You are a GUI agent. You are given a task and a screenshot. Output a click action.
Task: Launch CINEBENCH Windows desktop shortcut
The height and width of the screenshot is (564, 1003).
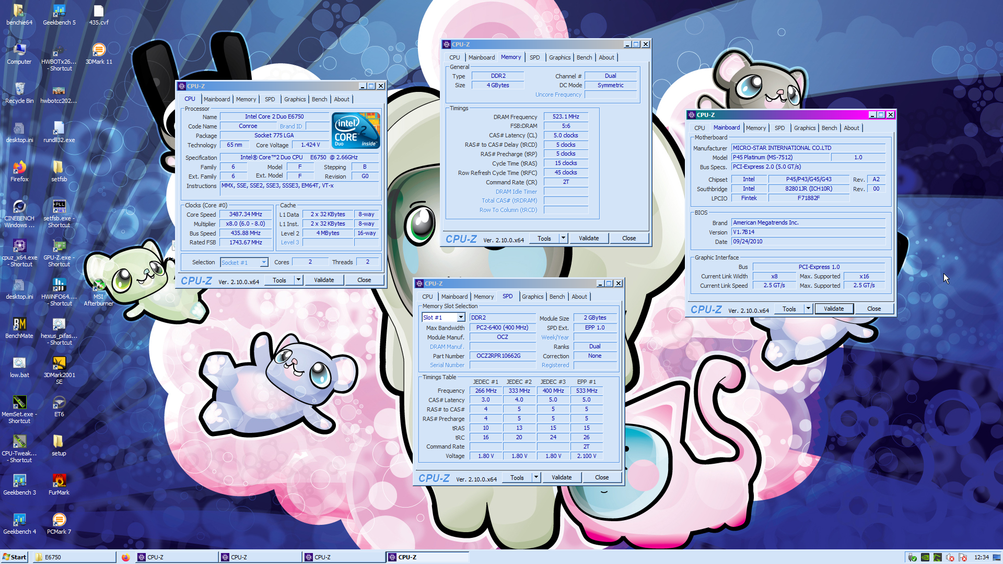[19, 214]
